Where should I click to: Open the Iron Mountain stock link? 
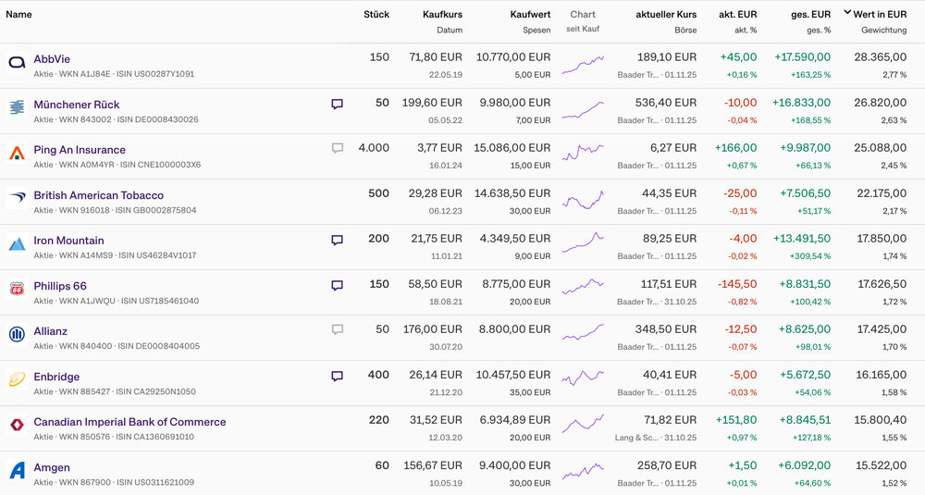pyautogui.click(x=68, y=241)
